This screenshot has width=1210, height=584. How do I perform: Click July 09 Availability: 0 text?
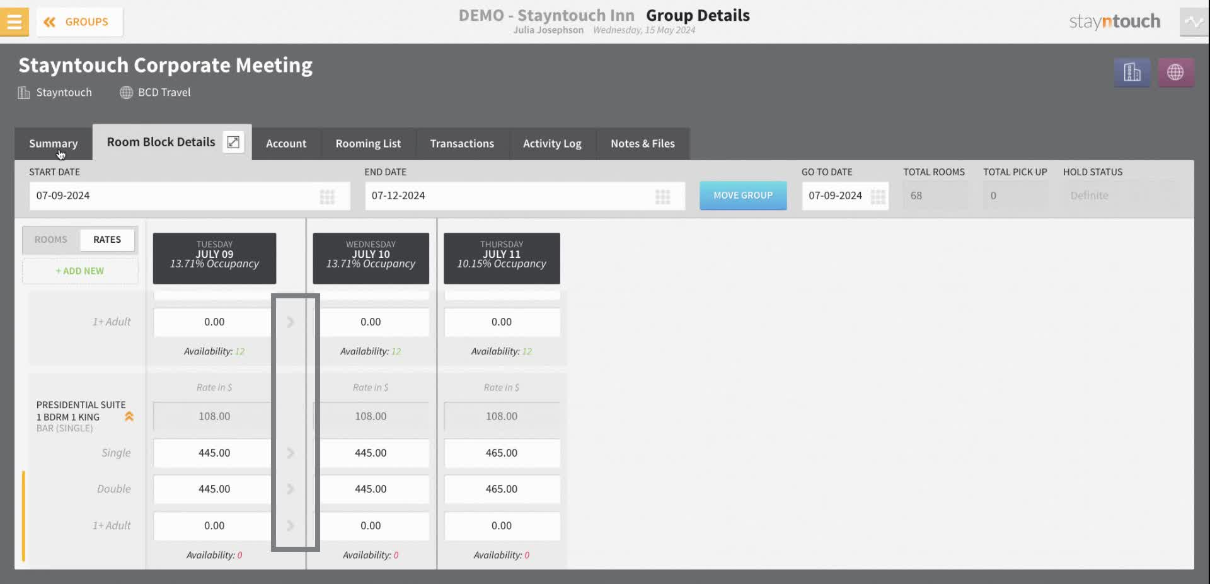click(x=214, y=555)
